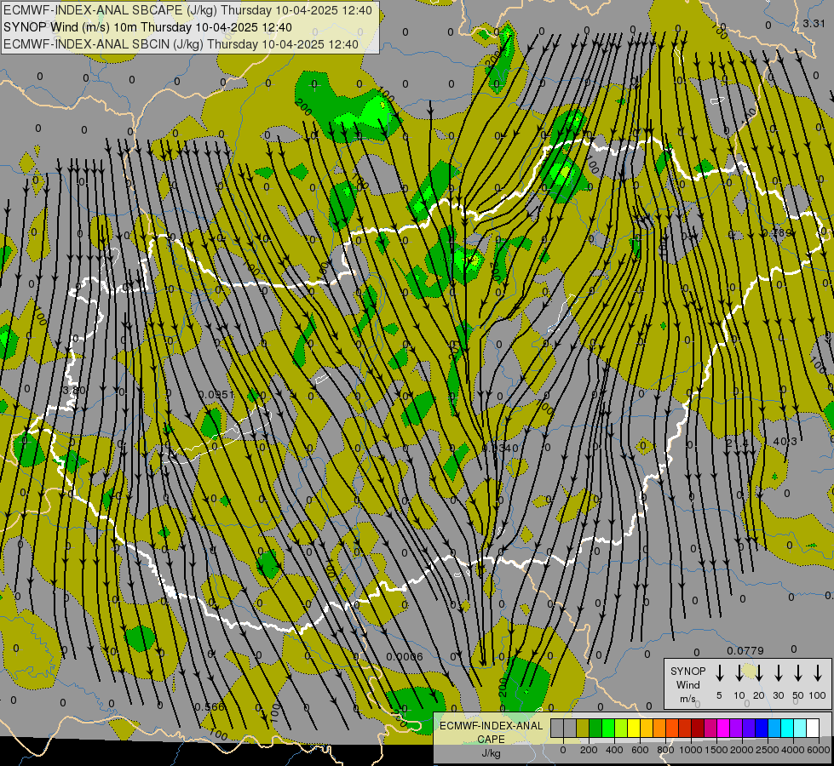Click the 600 tick label in CAPE legend
This screenshot has width=834, height=766.
click(640, 750)
